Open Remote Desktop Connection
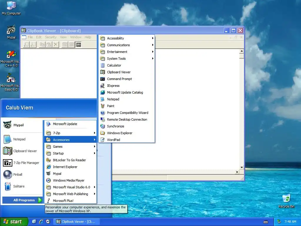The image size is (301, 226). click(x=126, y=119)
